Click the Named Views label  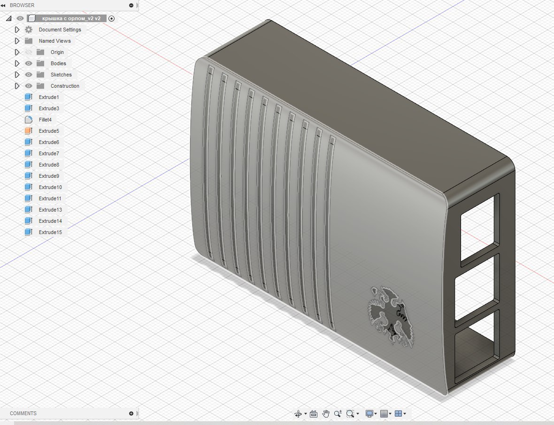pos(55,41)
